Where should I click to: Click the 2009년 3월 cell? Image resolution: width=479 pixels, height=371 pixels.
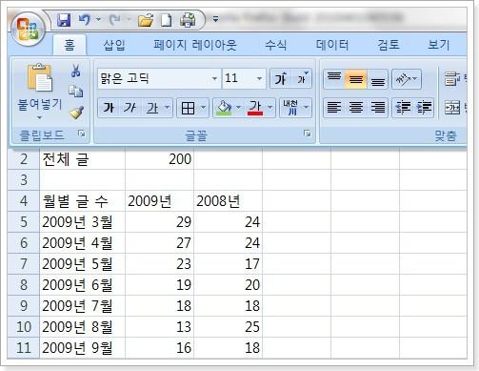point(83,222)
